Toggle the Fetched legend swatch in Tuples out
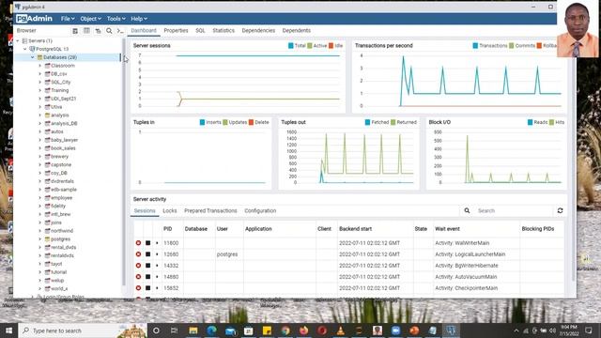Screen dimensions: 601x338 [367, 122]
